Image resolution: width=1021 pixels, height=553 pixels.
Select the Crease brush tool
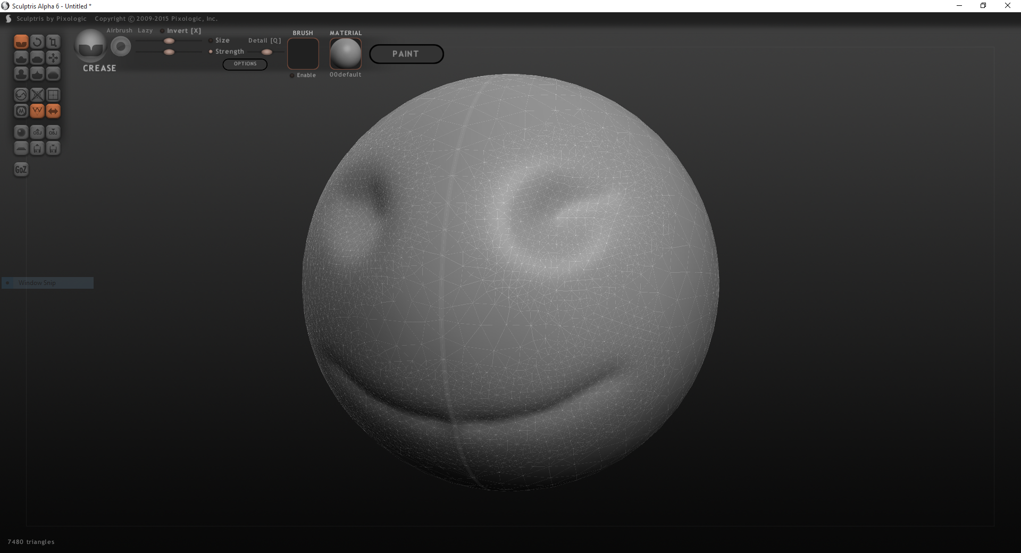pos(21,42)
